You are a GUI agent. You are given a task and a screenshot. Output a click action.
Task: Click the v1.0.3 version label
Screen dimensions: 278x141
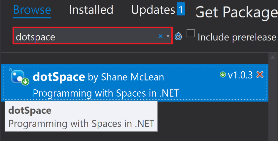coord(240,75)
